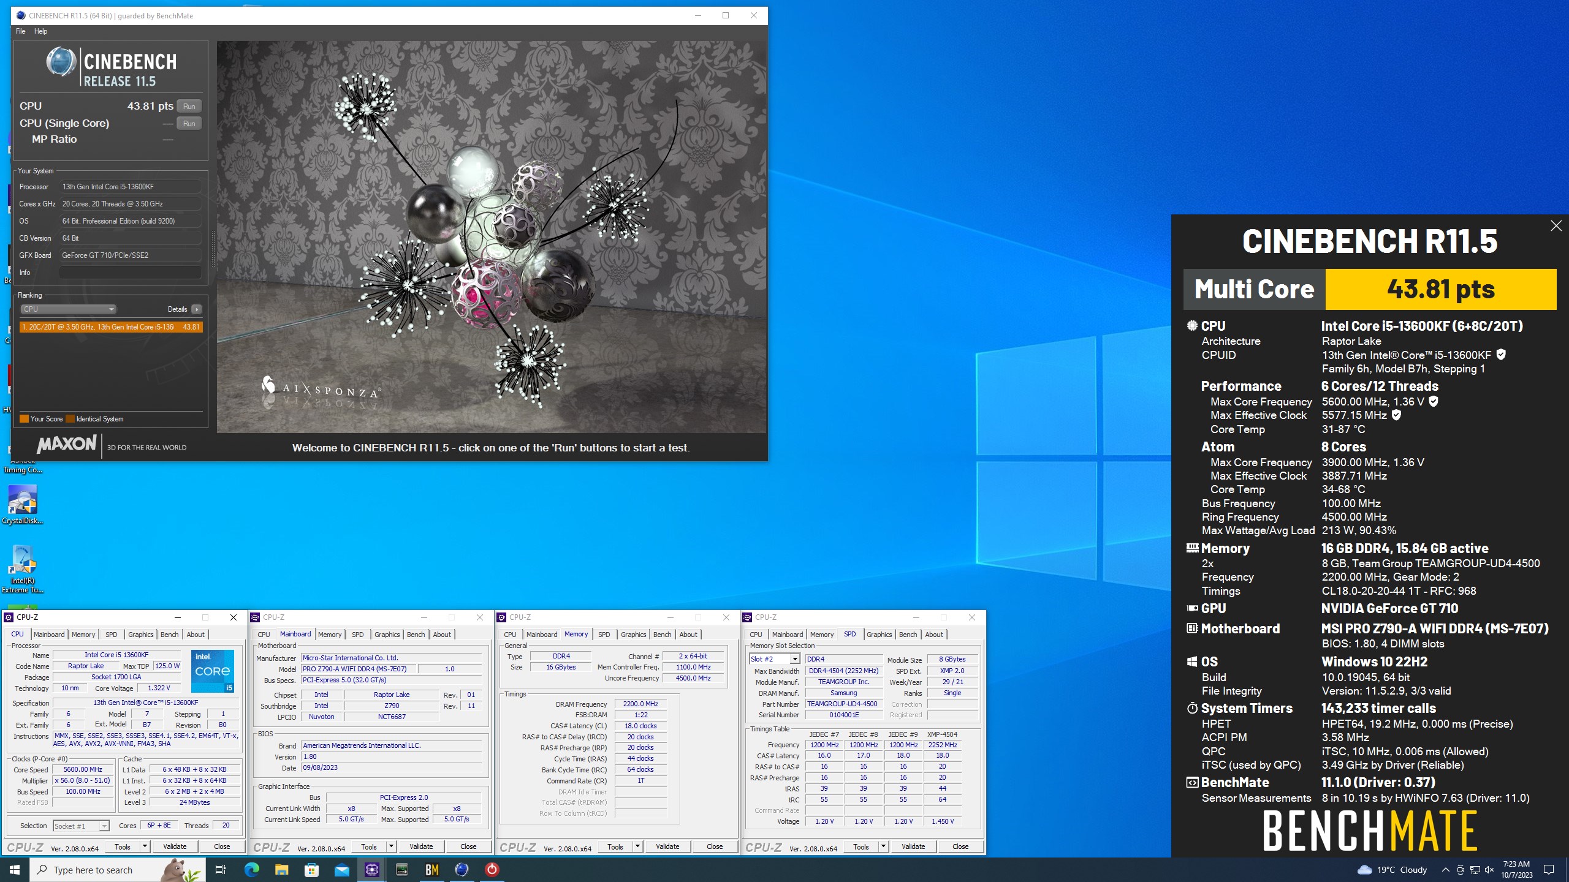Image resolution: width=1569 pixels, height=882 pixels.
Task: Open the weather widget showing 19°C Cloudy
Action: [1392, 870]
